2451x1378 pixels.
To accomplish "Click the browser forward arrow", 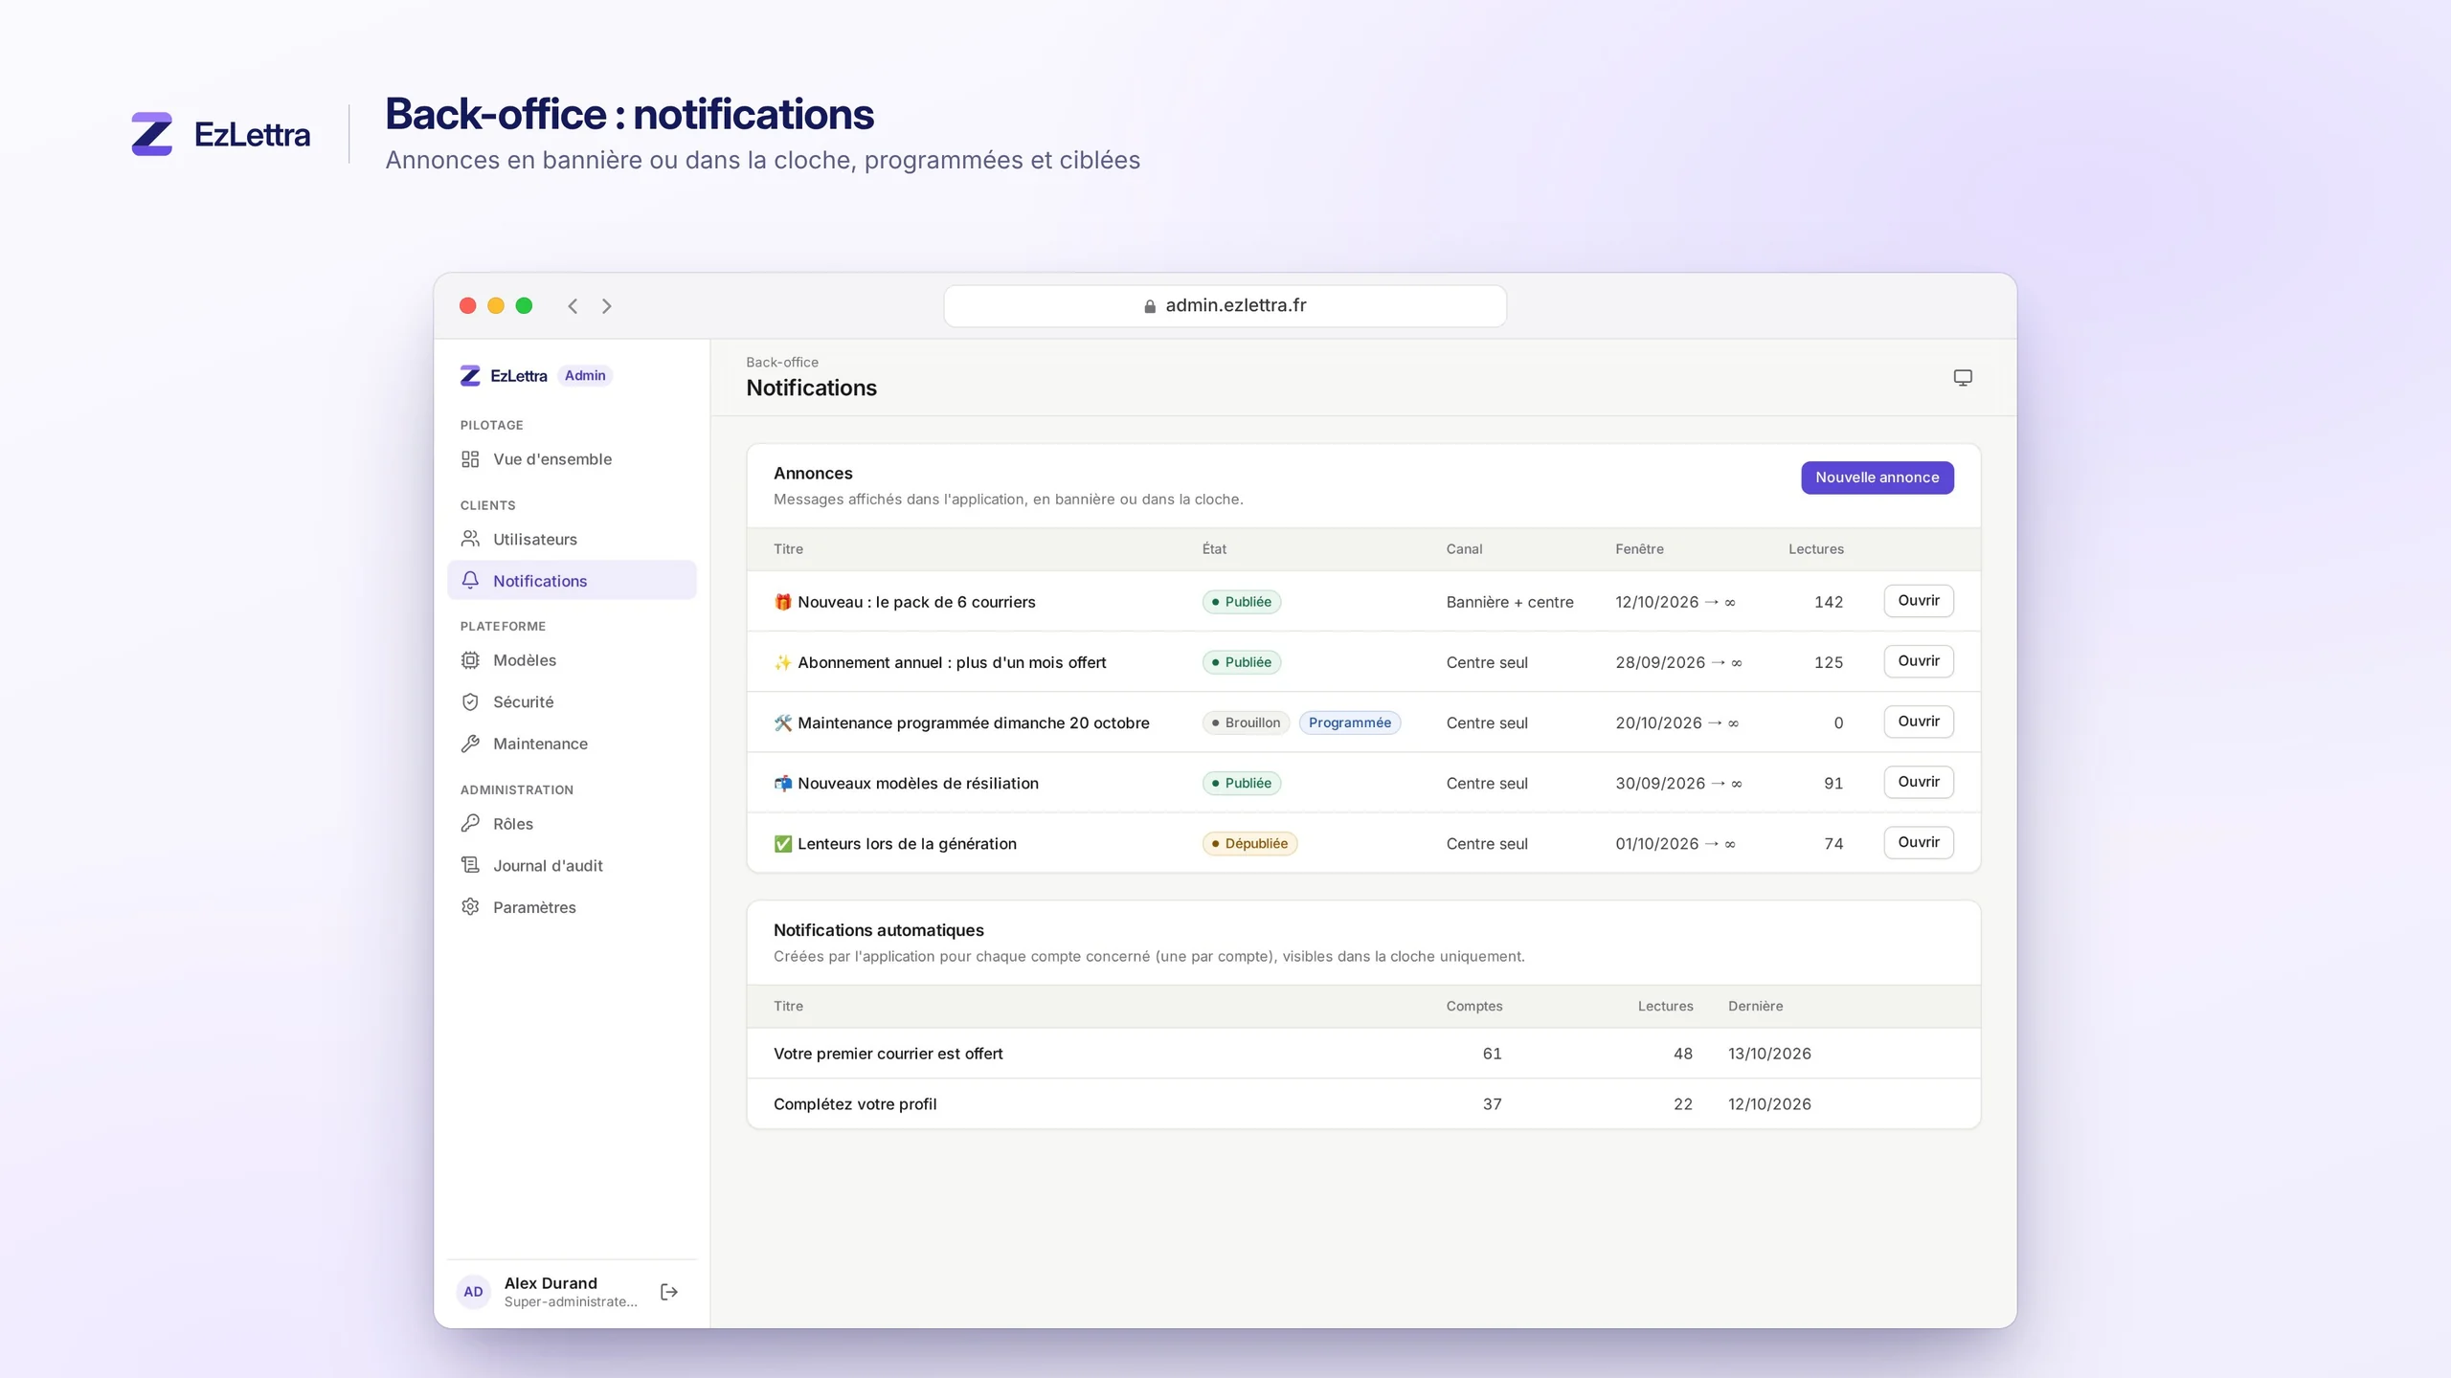I will click(606, 306).
